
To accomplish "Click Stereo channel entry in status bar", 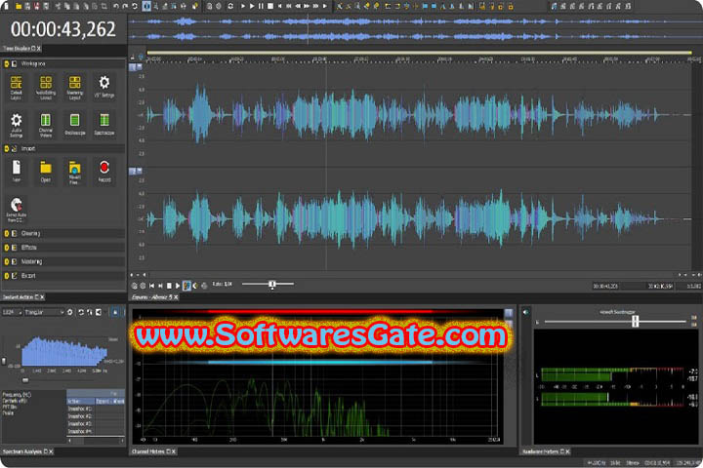I will tap(633, 462).
